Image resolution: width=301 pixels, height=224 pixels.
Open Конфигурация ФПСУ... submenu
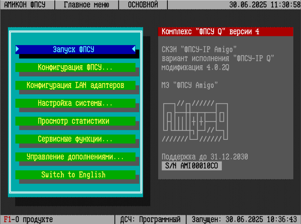click(75, 67)
